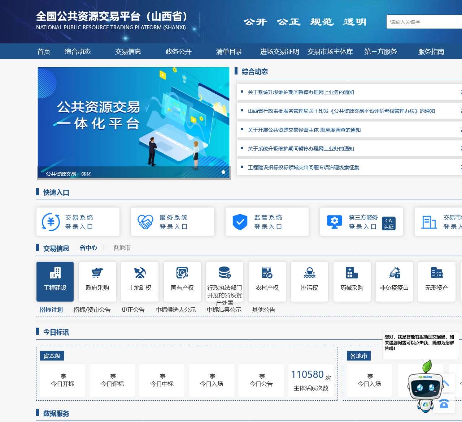
Task: Select the 国有产权 category icon
Action: click(x=182, y=273)
